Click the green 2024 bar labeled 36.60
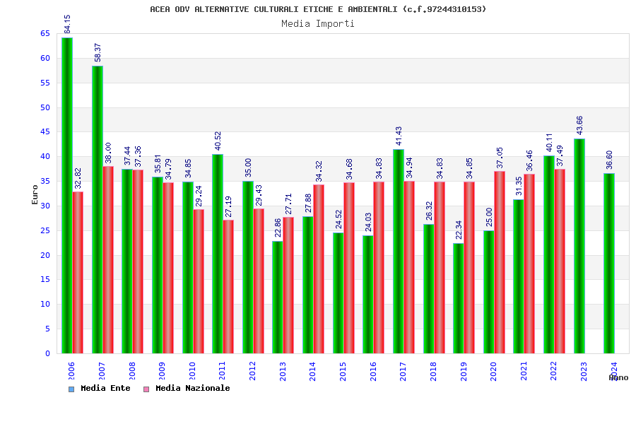Viewport: 636px width, 424px height. coord(609,264)
